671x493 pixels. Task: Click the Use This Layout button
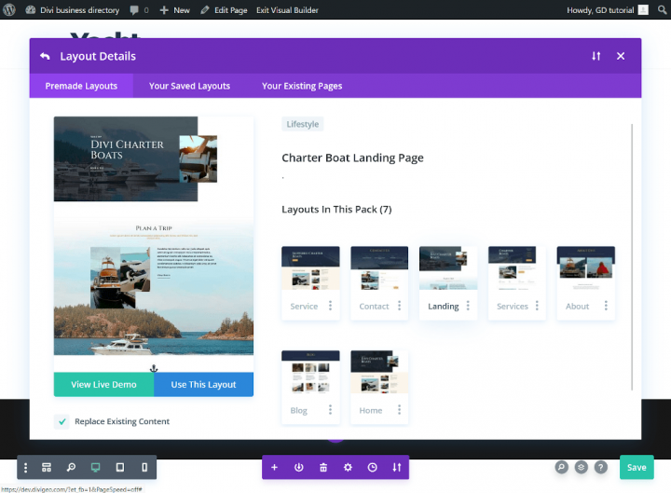point(203,384)
